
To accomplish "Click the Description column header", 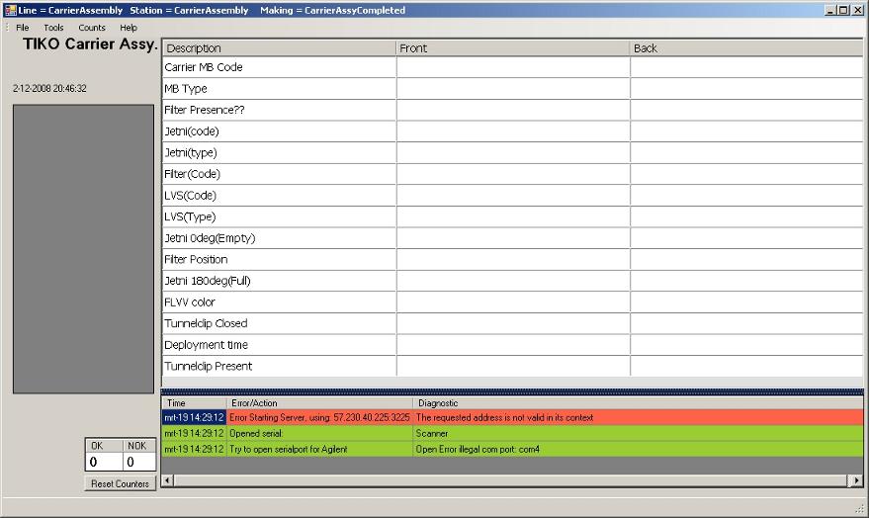I will [x=280, y=48].
